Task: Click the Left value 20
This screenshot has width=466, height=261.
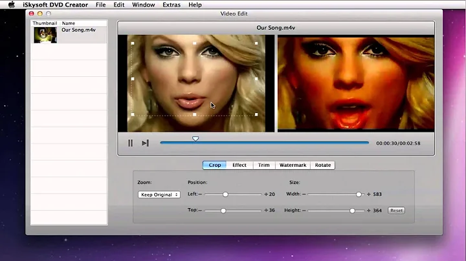Action: pyautogui.click(x=272, y=194)
